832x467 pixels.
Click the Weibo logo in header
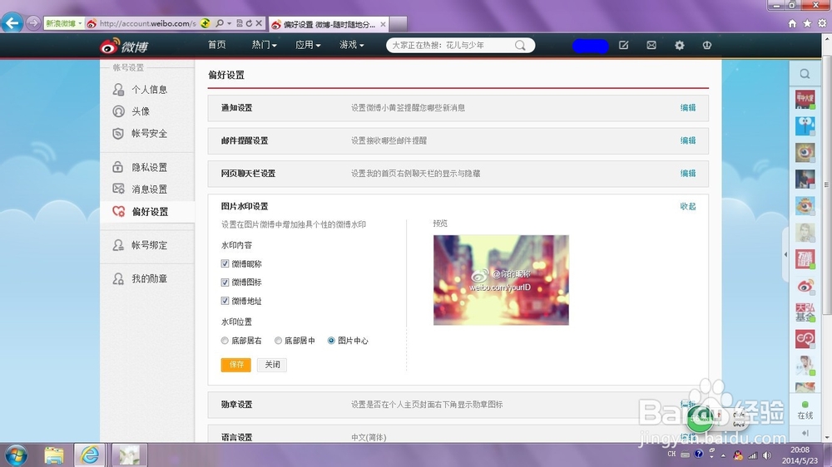coord(124,46)
